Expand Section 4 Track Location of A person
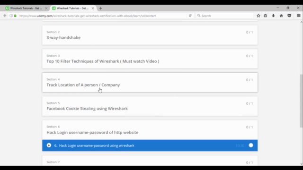This screenshot has width=303, height=170. (x=150, y=83)
